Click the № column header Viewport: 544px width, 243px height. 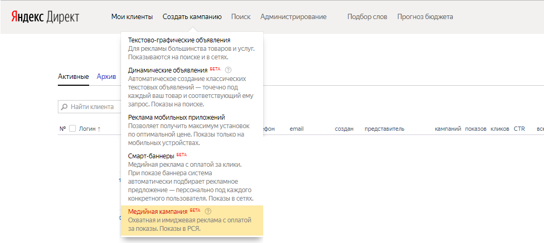point(63,129)
